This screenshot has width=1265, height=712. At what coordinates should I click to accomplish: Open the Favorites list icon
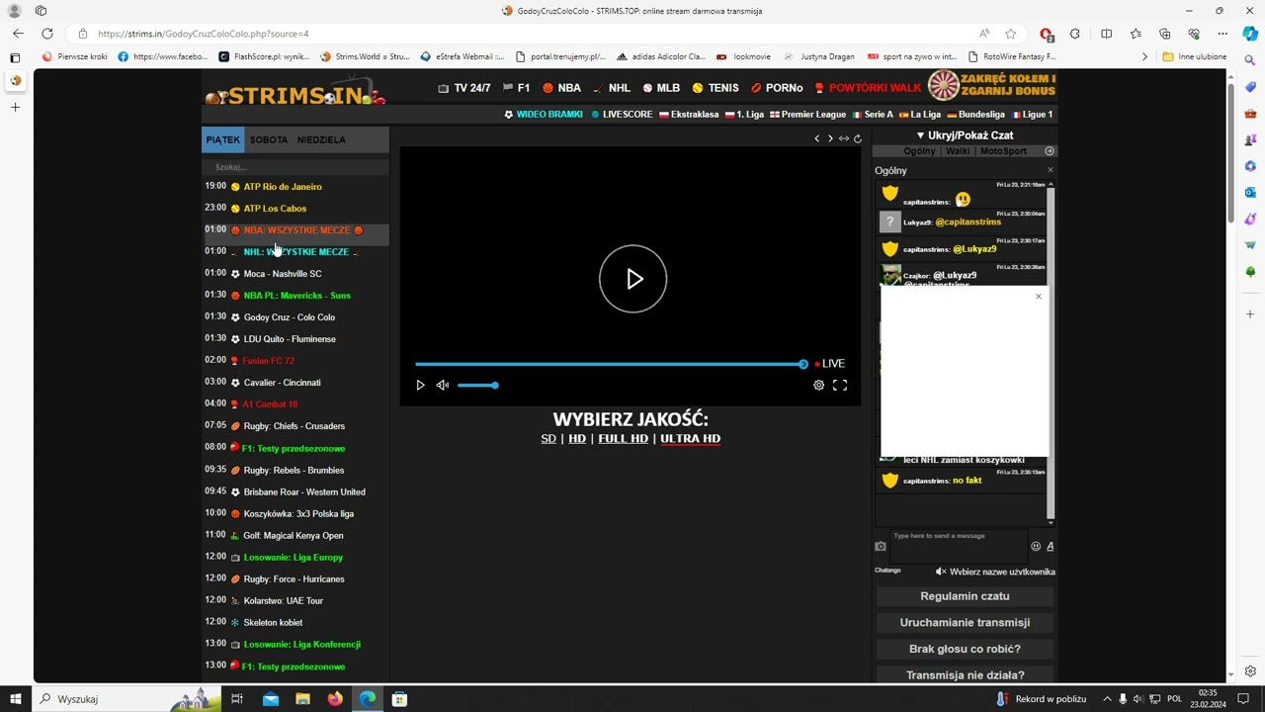point(1136,34)
